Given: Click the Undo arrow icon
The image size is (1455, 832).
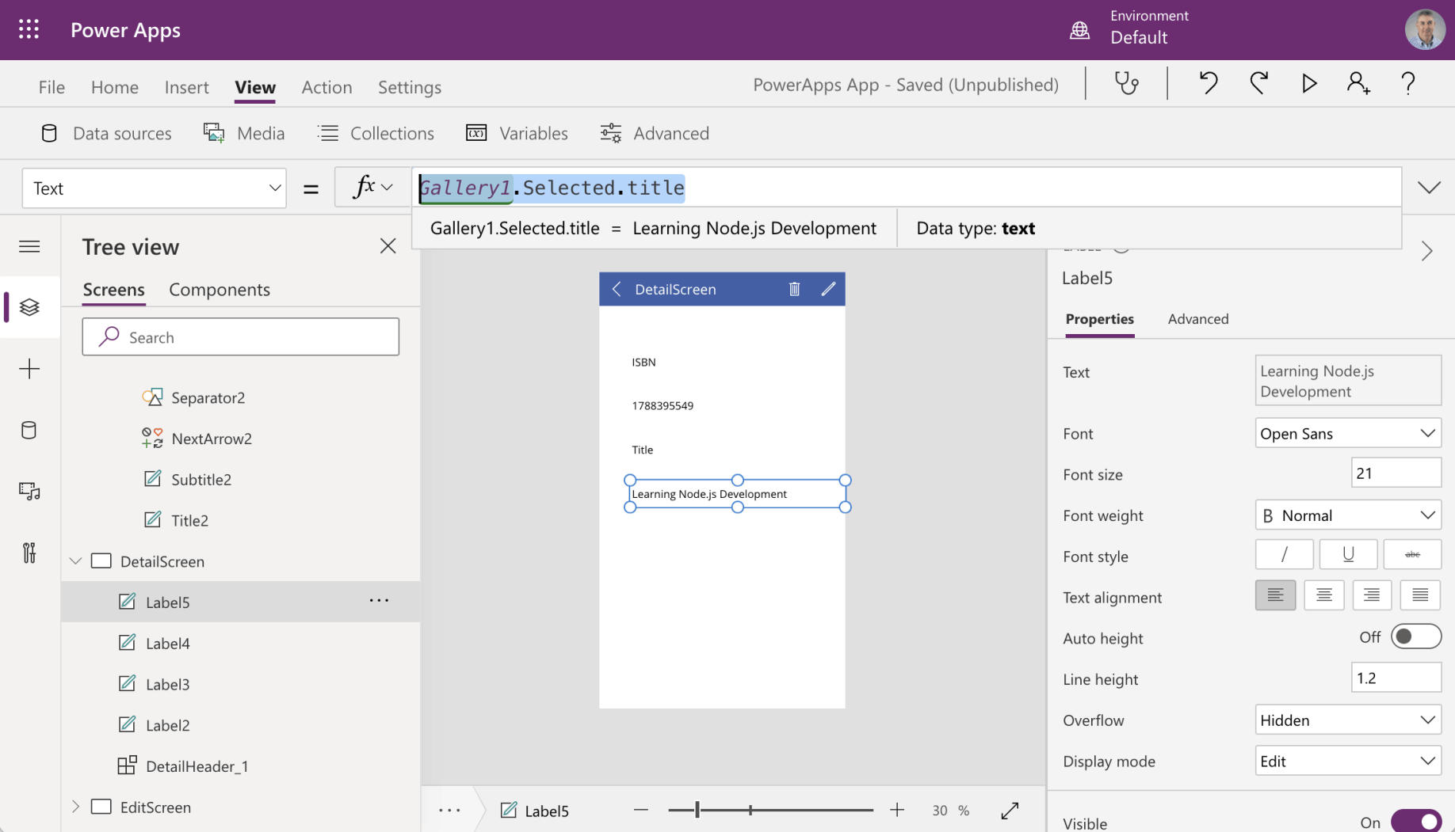Looking at the screenshot, I should pyautogui.click(x=1208, y=83).
